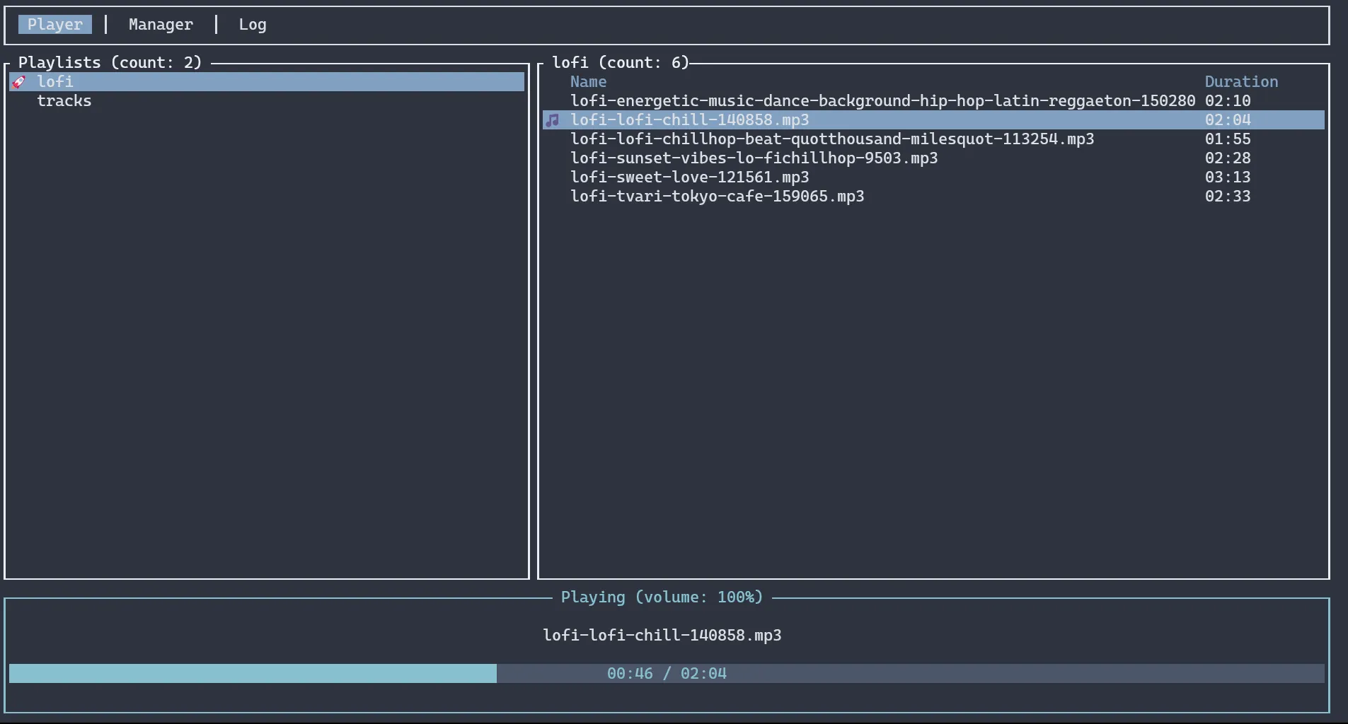Sort tracks by the Duration column
Image resolution: width=1348 pixels, height=724 pixels.
click(1240, 81)
